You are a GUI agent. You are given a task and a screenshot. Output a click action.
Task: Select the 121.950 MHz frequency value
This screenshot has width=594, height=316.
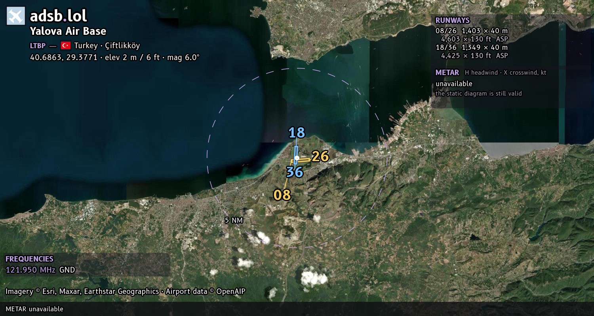[x=30, y=270]
